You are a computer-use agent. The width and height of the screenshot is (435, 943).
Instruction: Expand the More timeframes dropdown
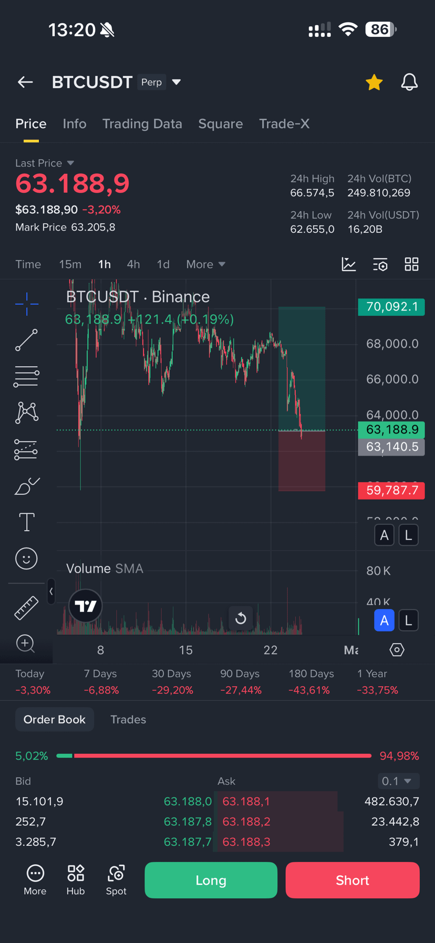click(205, 264)
